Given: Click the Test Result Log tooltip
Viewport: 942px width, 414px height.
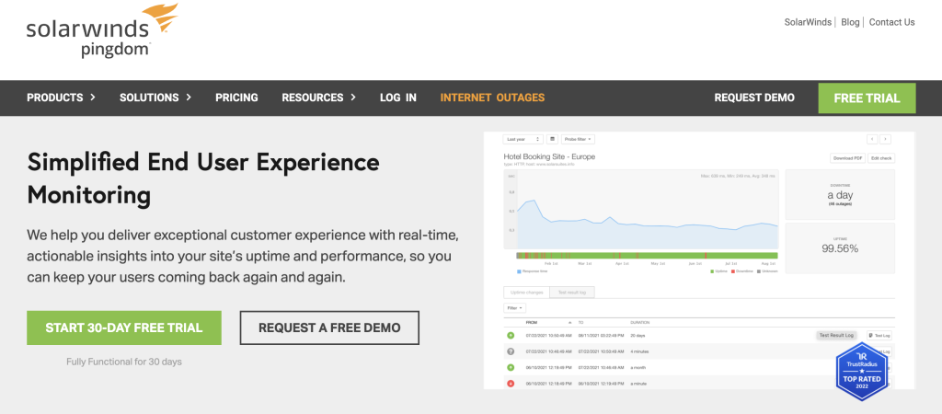Looking at the screenshot, I should [837, 335].
